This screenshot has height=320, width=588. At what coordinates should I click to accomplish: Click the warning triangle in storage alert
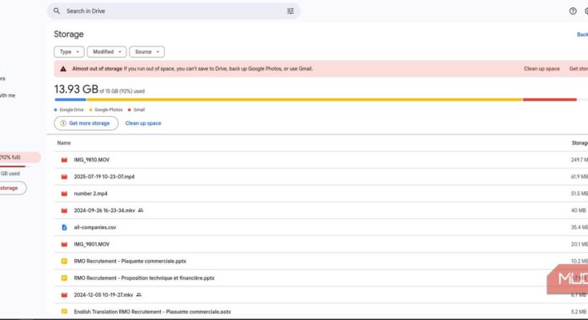tap(63, 69)
